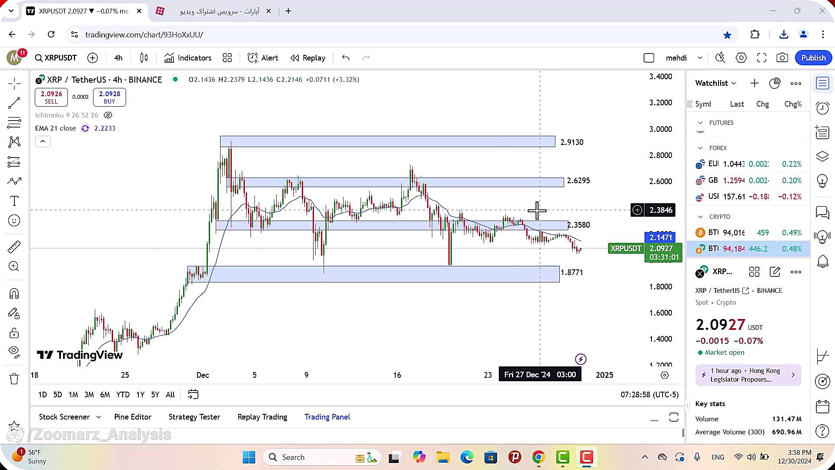Show All chart history range

point(170,395)
